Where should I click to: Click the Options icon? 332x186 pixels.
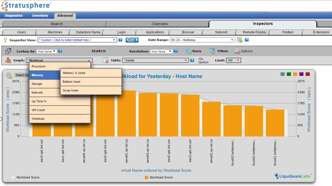click(x=237, y=51)
